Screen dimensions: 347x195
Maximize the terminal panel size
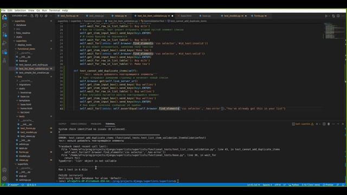coord(338,124)
